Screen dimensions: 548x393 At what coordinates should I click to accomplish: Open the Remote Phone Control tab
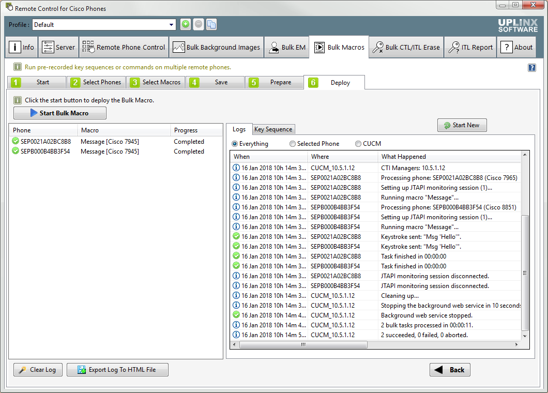tap(124, 47)
